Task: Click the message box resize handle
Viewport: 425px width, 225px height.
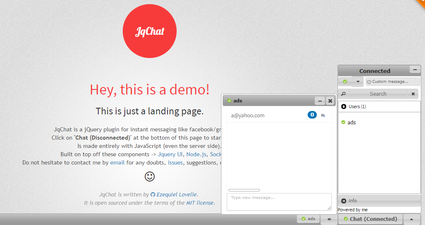Action: click(x=329, y=208)
